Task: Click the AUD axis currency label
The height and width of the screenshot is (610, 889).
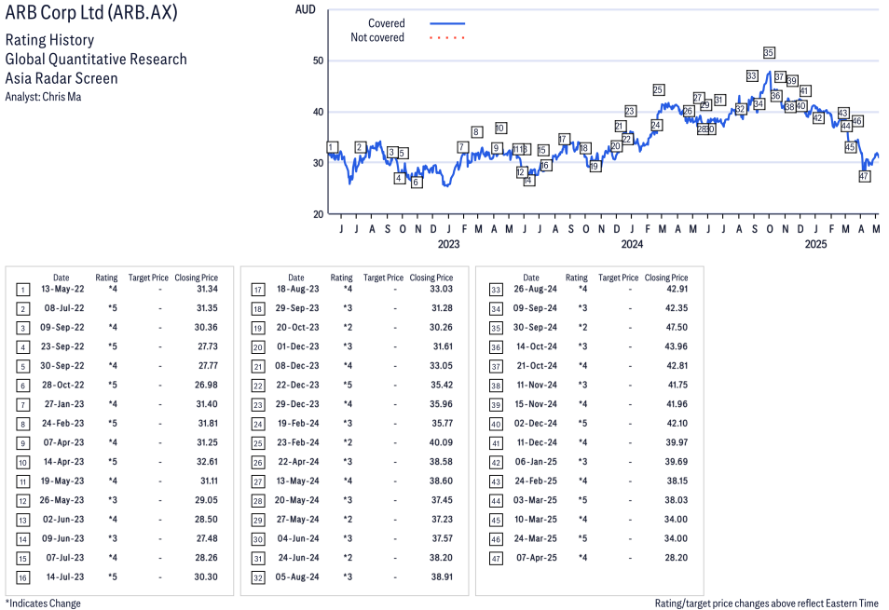Action: 305,9
